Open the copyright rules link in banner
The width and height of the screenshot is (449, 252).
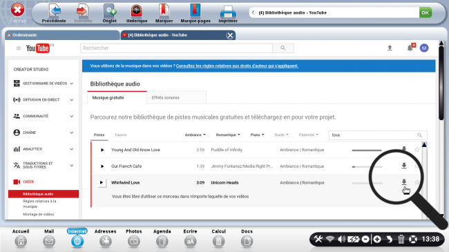[x=237, y=66]
